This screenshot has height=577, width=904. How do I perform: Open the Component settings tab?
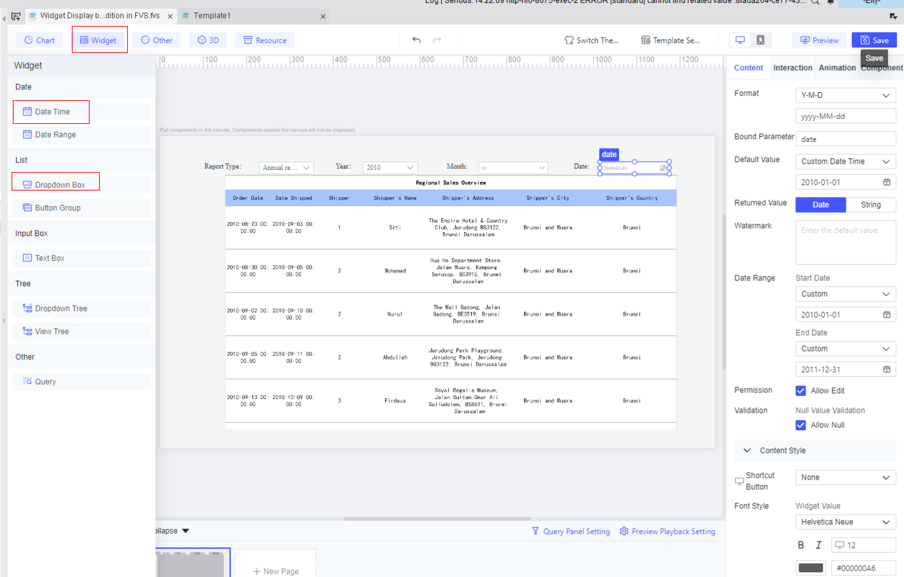click(x=882, y=68)
